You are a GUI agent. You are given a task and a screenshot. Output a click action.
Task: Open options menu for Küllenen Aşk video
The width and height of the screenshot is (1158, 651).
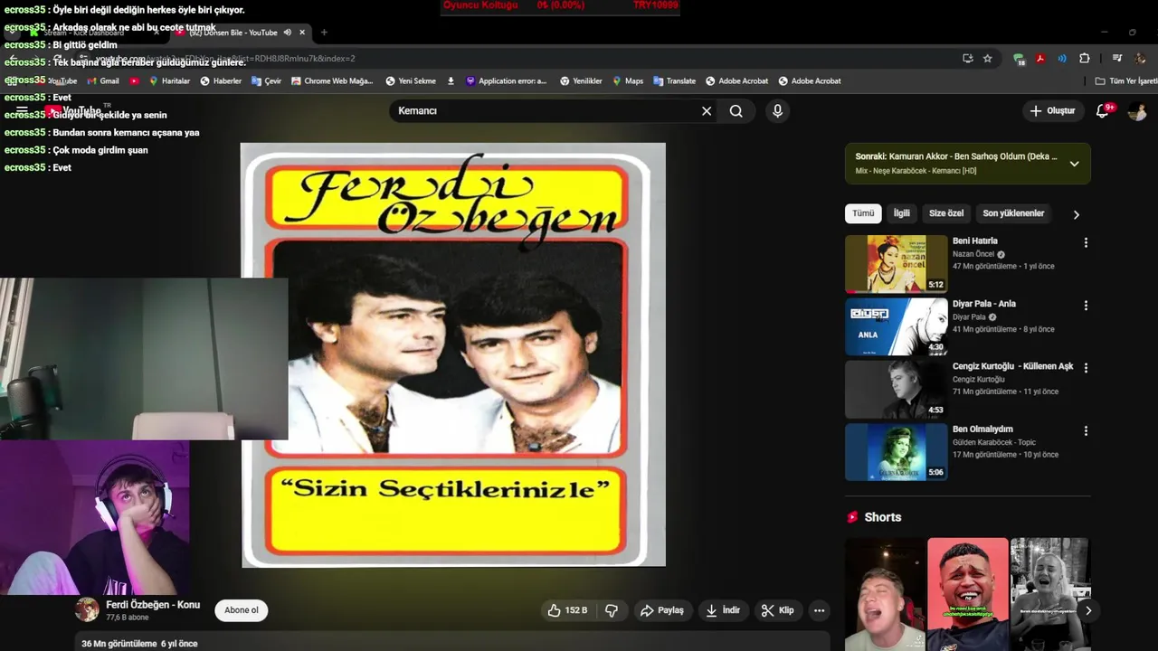[1086, 368]
